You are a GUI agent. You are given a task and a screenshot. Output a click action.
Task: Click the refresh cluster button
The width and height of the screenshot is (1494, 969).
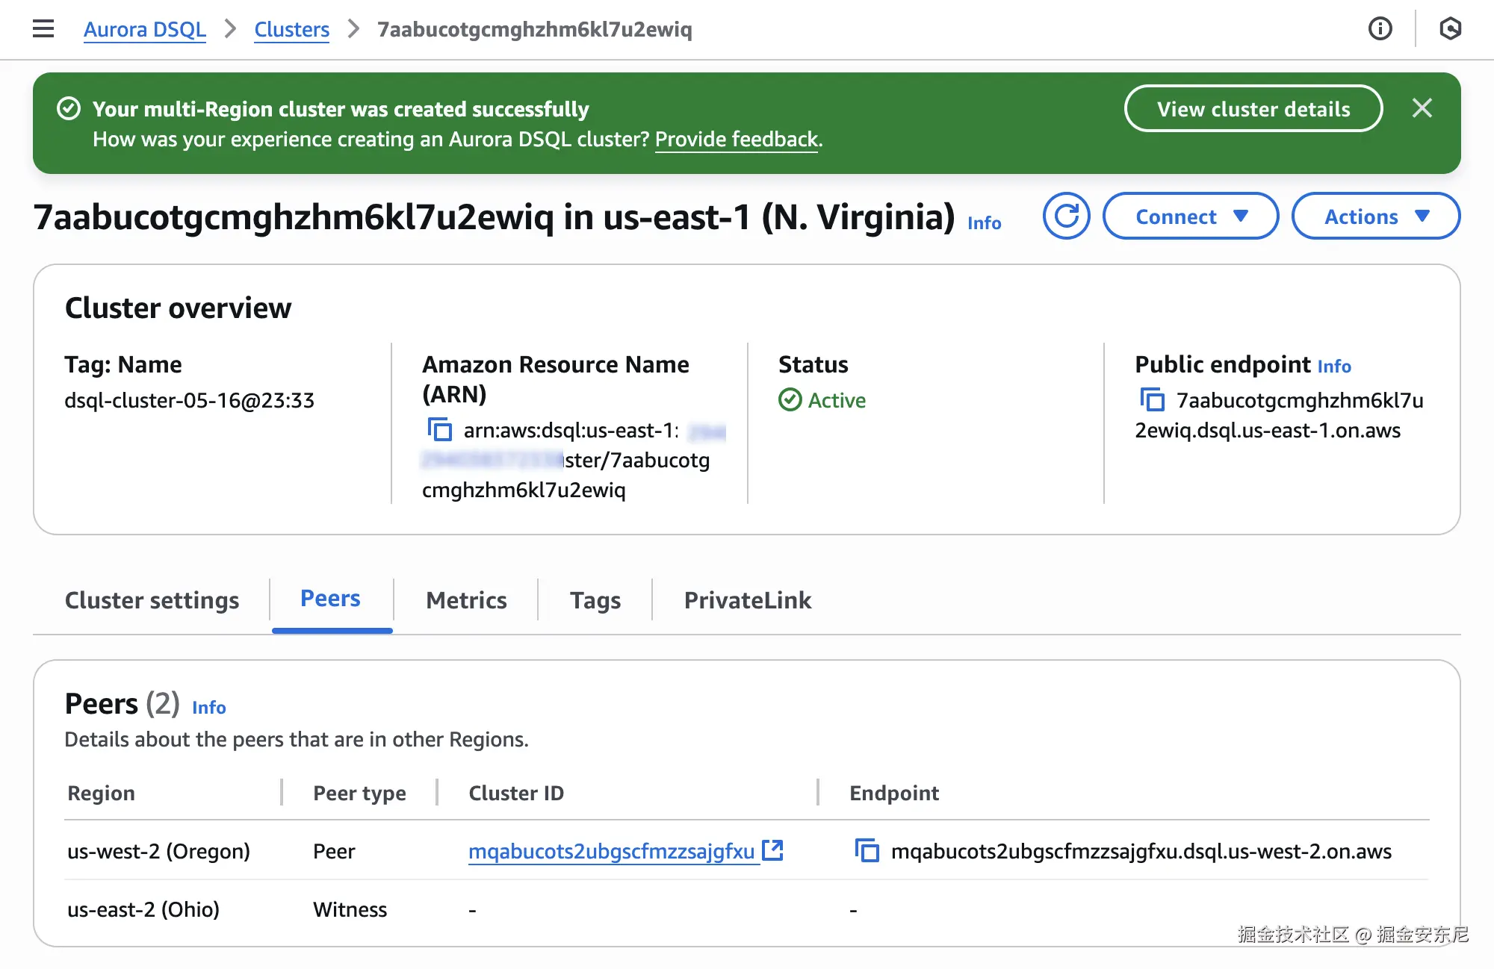point(1066,216)
